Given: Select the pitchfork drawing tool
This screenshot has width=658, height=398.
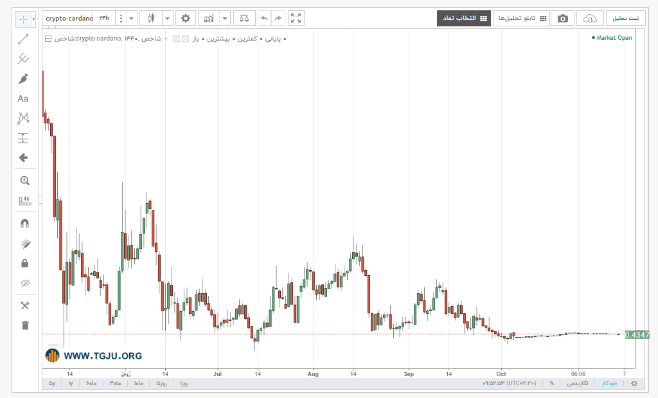Looking at the screenshot, I should pyautogui.click(x=23, y=59).
